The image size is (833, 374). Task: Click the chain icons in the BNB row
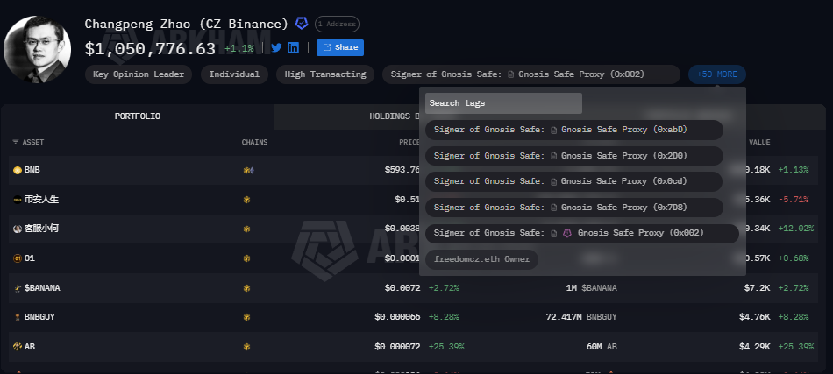pyautogui.click(x=249, y=170)
